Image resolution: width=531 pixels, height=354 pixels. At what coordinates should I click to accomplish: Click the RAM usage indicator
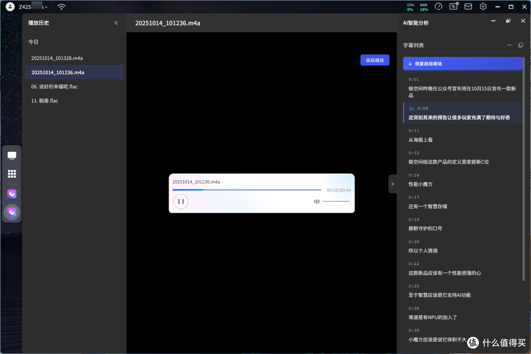424,7
